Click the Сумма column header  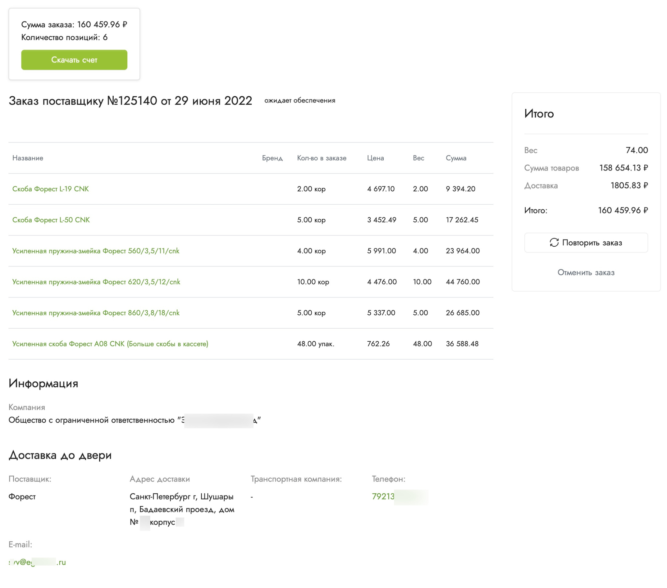(x=456, y=158)
